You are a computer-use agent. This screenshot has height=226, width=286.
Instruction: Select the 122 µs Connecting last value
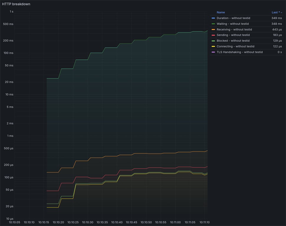277,46
